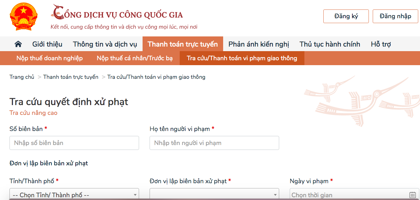Open Thông tin và dịch vụ menu
Screen dimensions: 420x200
(x=105, y=44)
